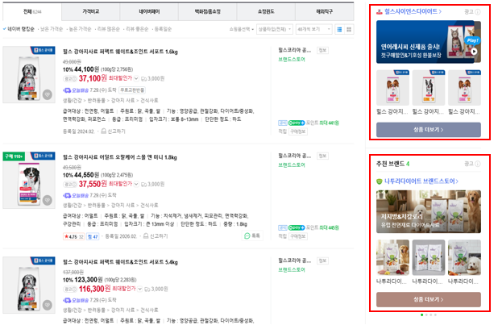The height and width of the screenshot is (325, 498).
Task: Expand 최대할인가 details for 116,300원 price
Action: tap(139, 289)
